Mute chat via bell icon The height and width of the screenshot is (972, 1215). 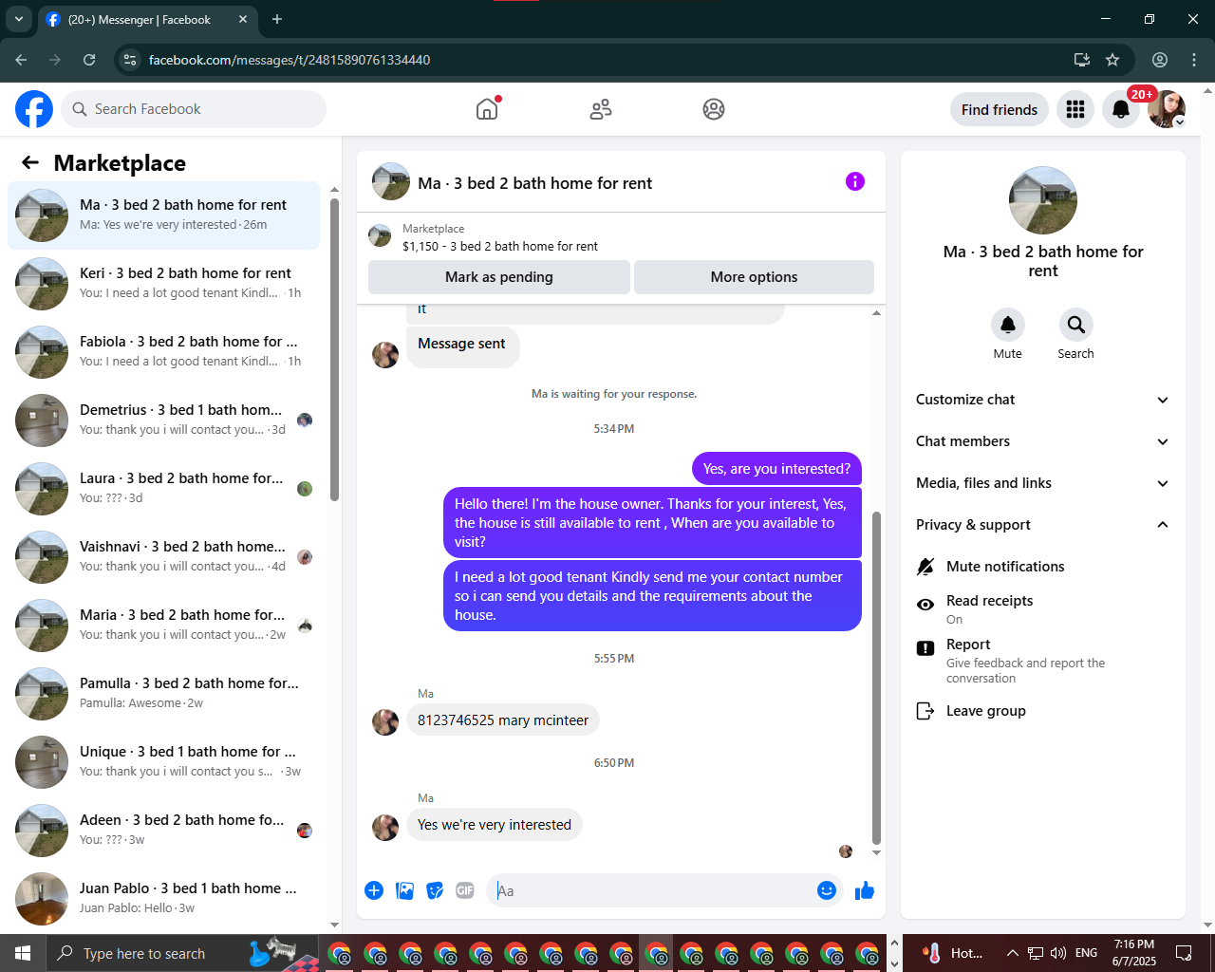[1008, 325]
